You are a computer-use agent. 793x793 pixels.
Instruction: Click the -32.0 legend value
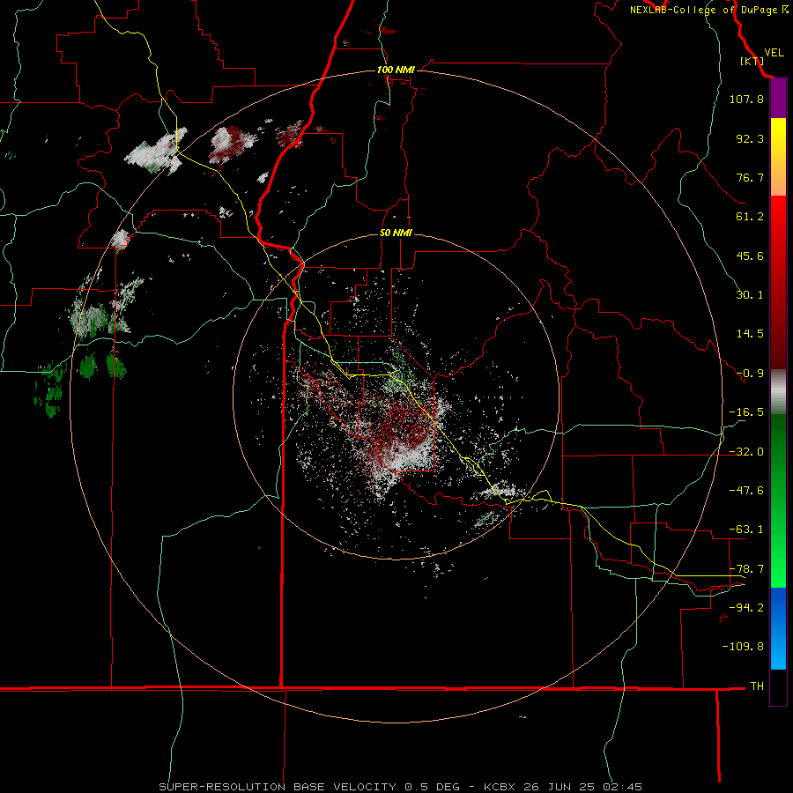click(746, 452)
